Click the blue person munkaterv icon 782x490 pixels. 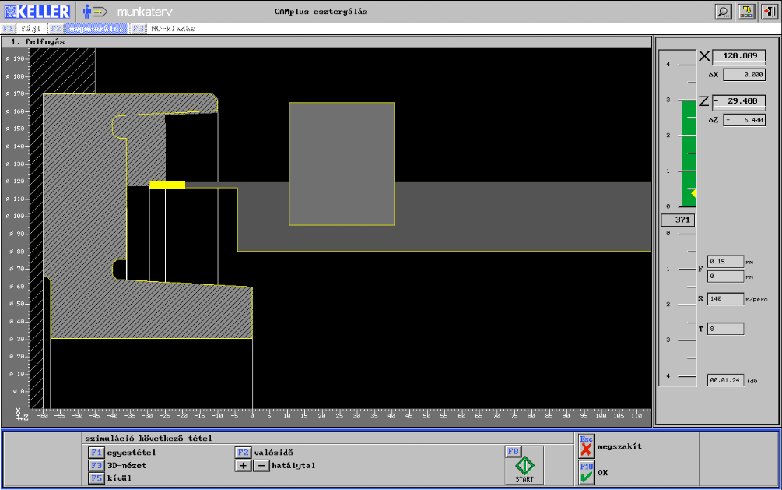[x=95, y=12]
